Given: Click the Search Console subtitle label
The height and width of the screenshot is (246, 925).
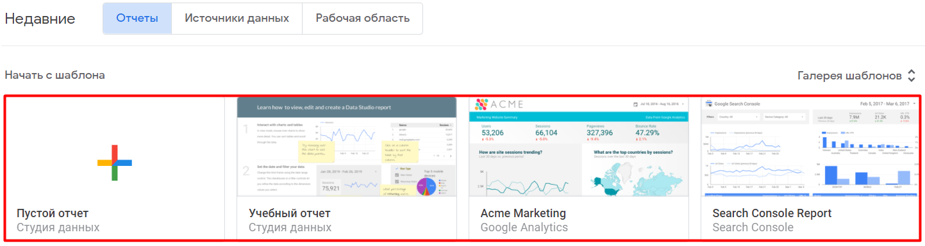Looking at the screenshot, I should click(753, 227).
